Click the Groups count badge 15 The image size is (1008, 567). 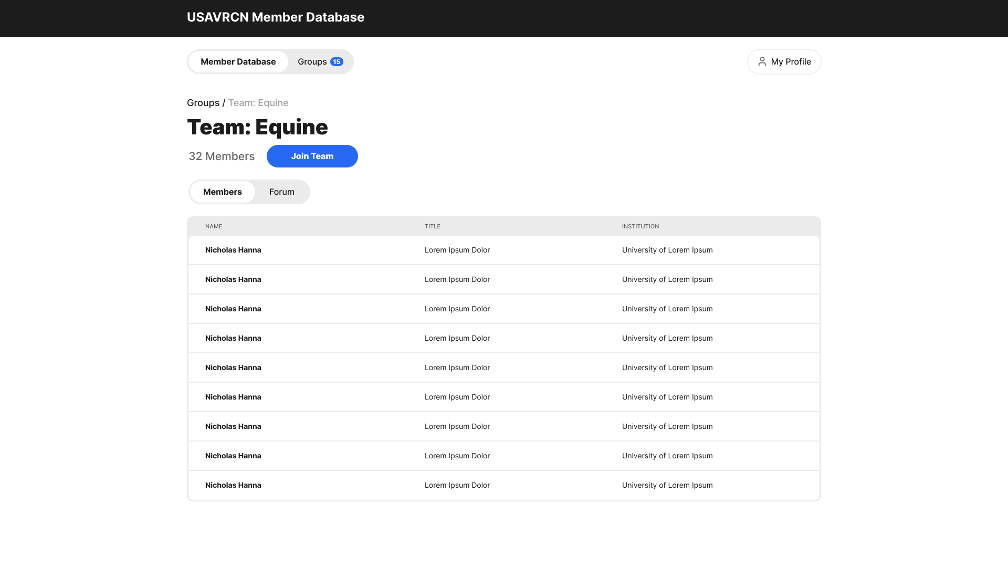pos(337,62)
